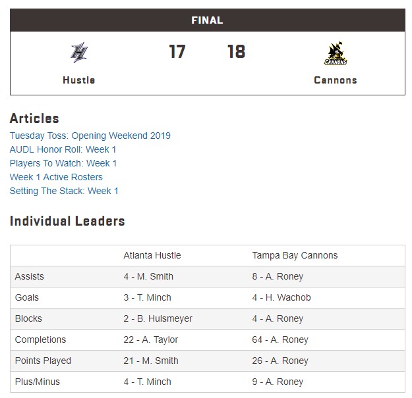Screen dimensions: 412x398
Task: Click the Tampa Bay Cannons column header
Action: [295, 255]
